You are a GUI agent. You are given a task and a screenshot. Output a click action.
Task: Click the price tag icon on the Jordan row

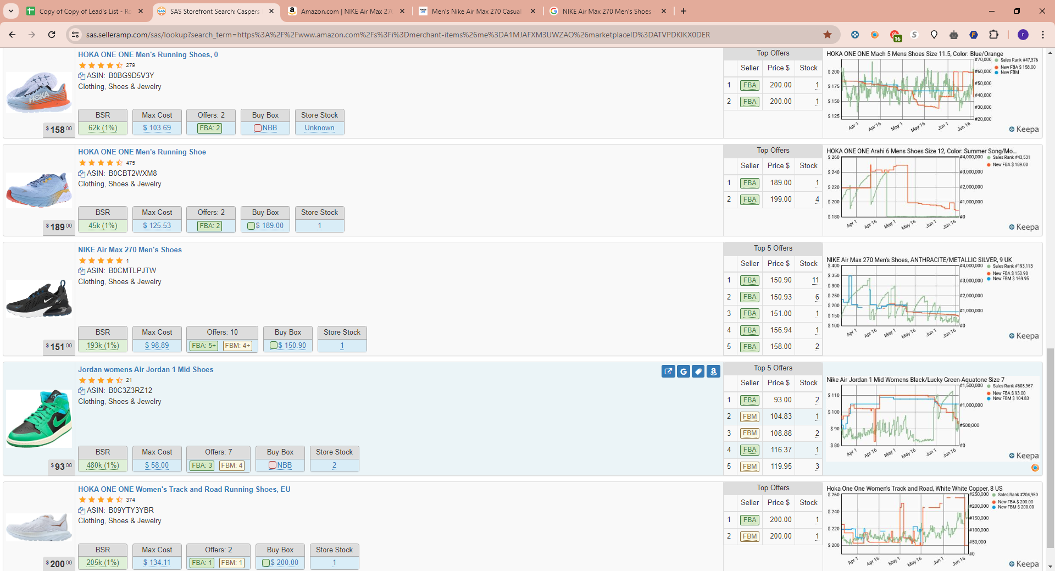click(x=698, y=372)
